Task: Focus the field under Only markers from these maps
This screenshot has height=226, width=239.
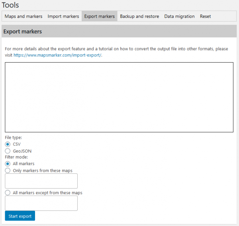Action: (x=41, y=181)
